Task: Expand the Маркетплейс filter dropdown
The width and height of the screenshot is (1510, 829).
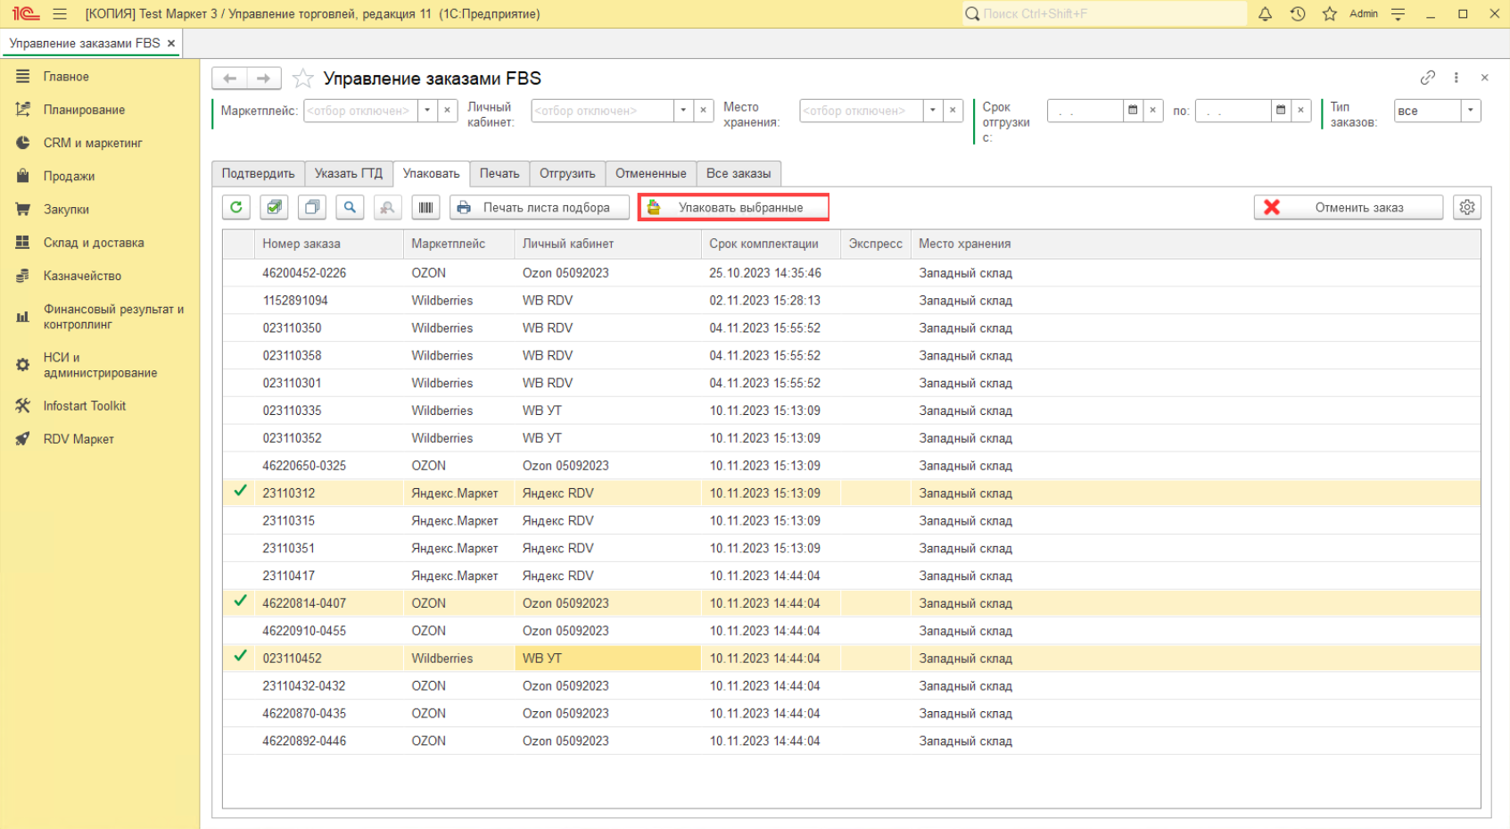Action: click(427, 111)
